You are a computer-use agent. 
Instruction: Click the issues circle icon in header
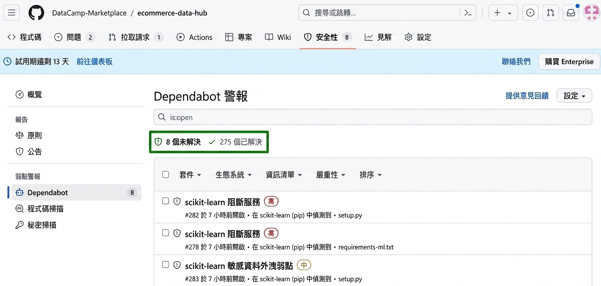[x=530, y=13]
